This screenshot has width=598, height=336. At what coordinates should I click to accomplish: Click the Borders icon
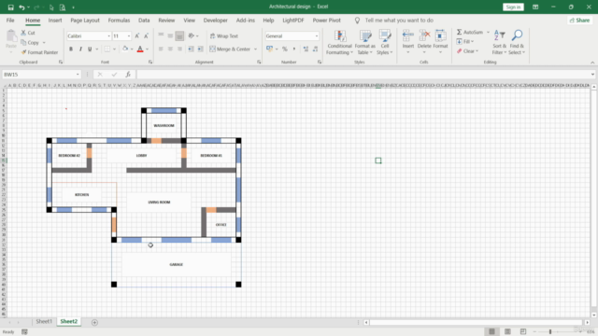click(107, 49)
